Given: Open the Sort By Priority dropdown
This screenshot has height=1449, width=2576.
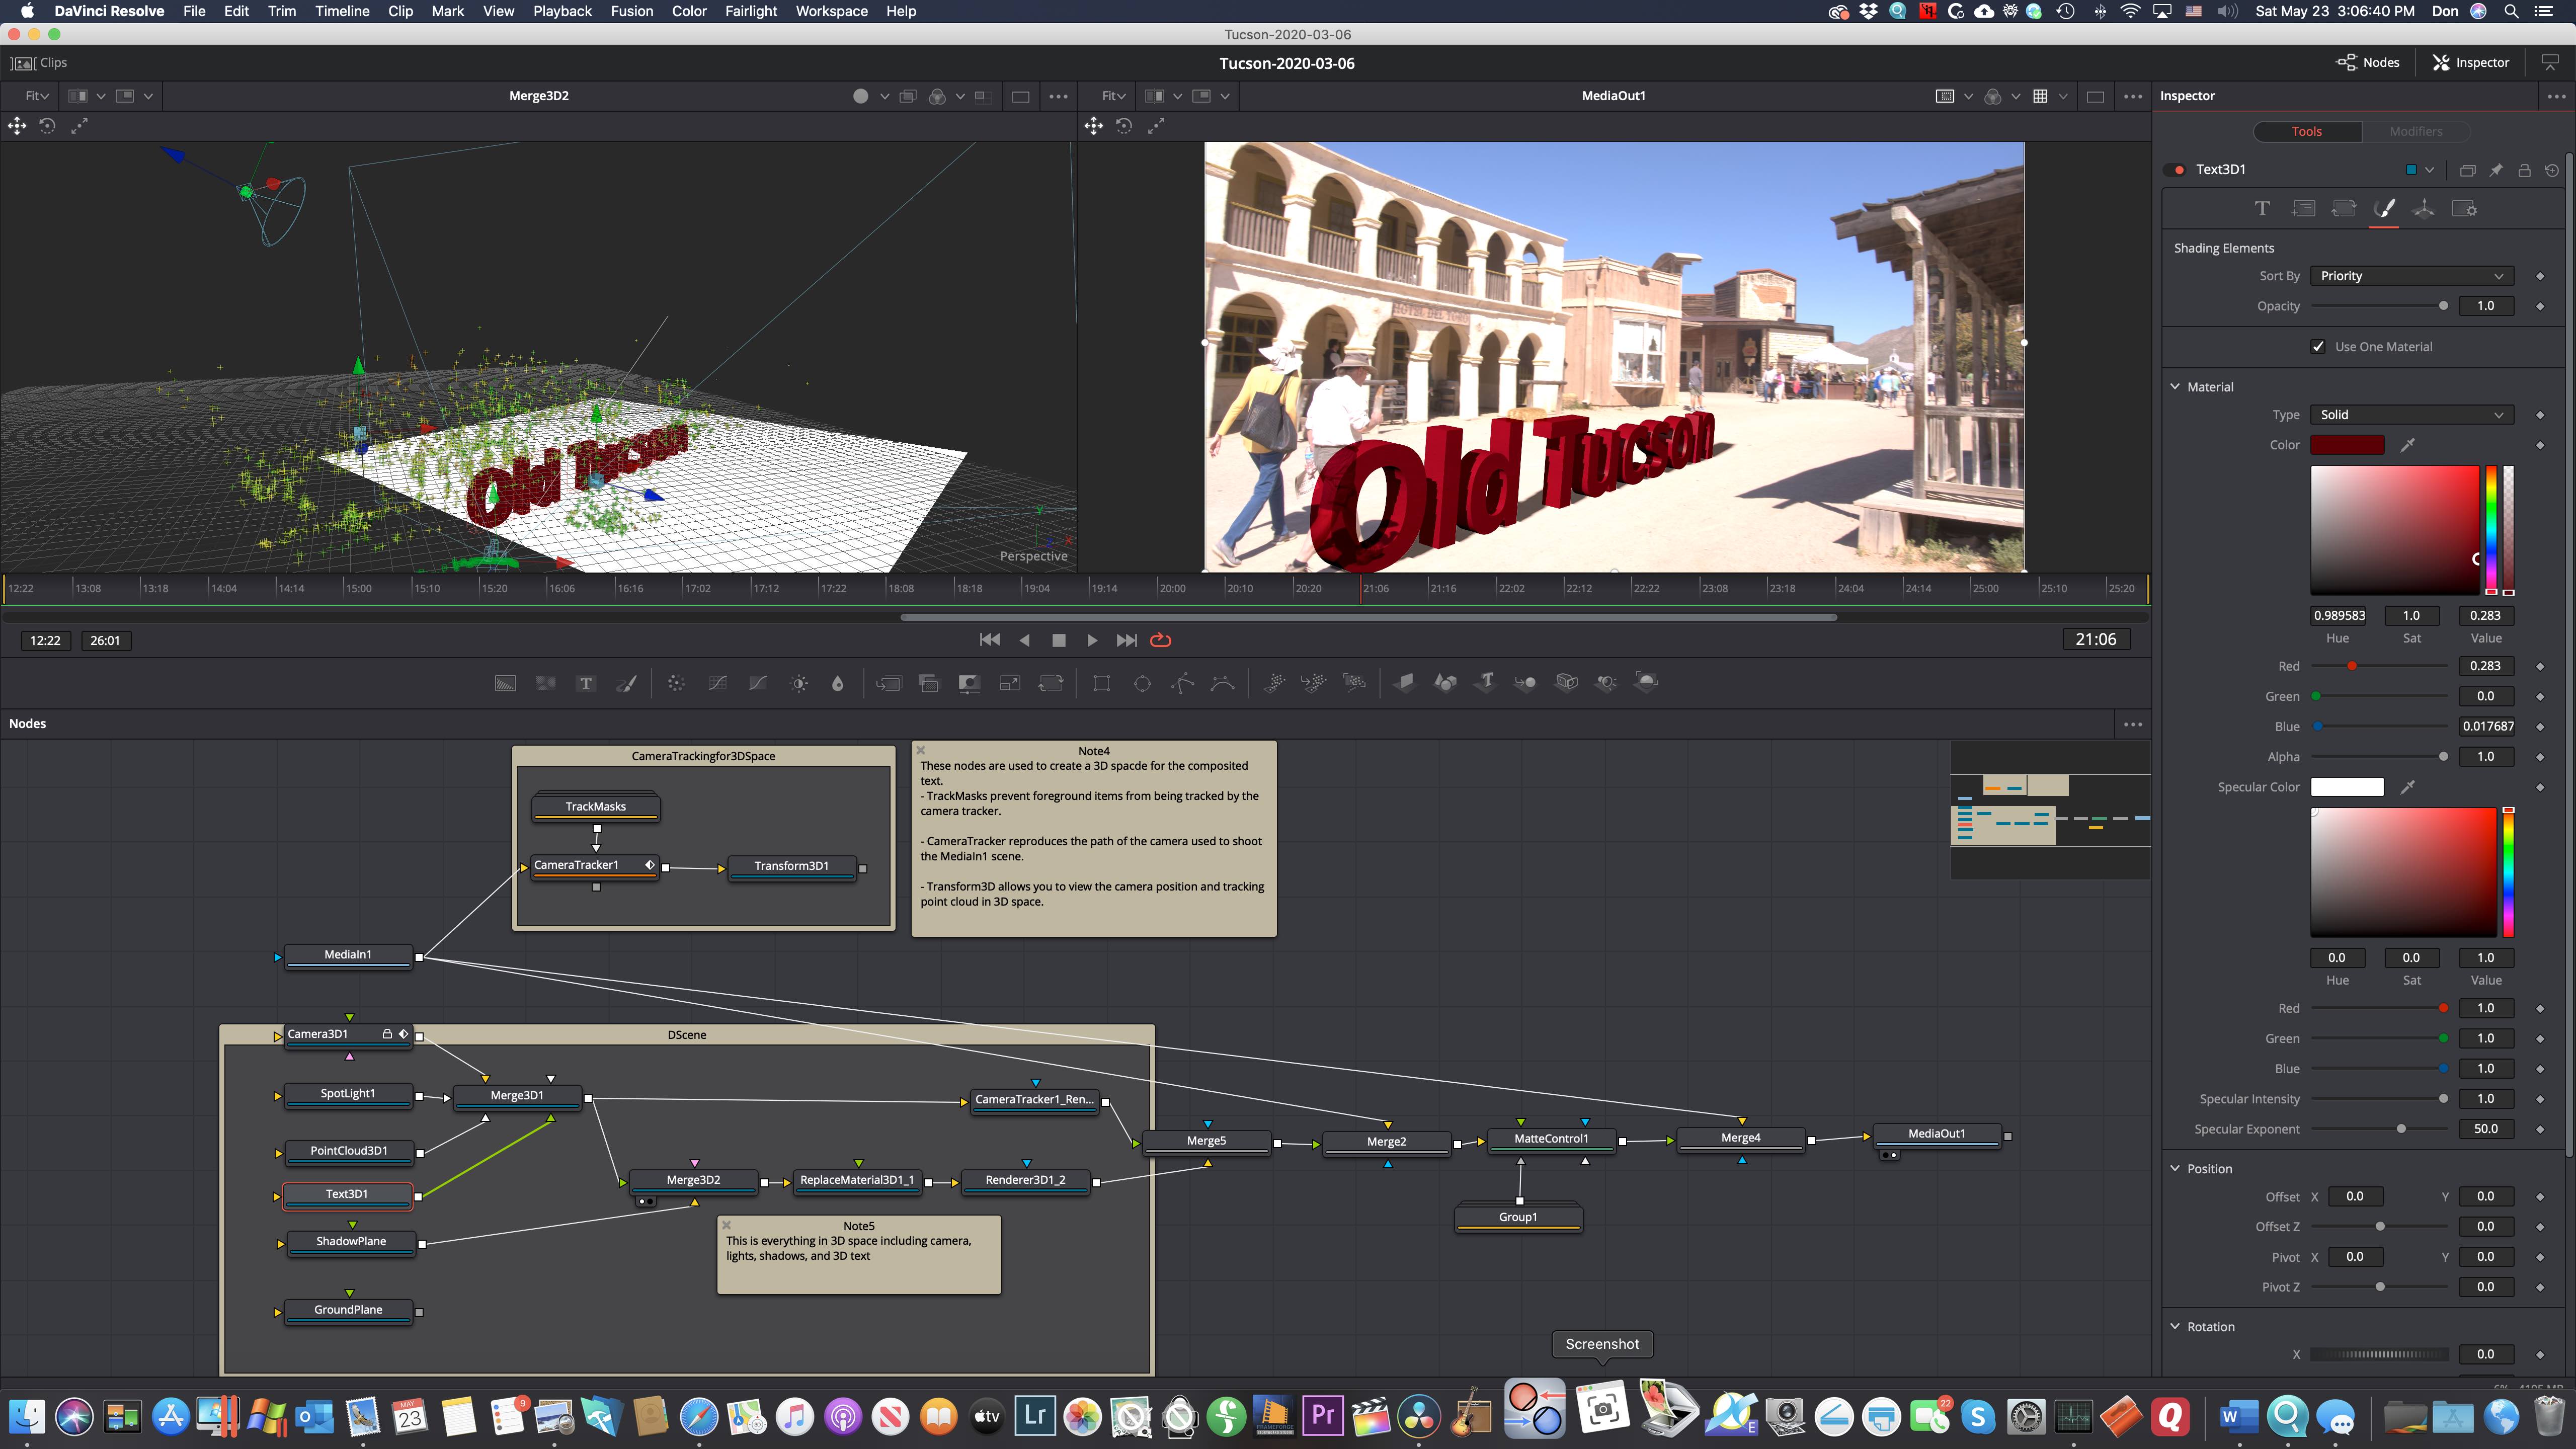Looking at the screenshot, I should pos(2411,276).
